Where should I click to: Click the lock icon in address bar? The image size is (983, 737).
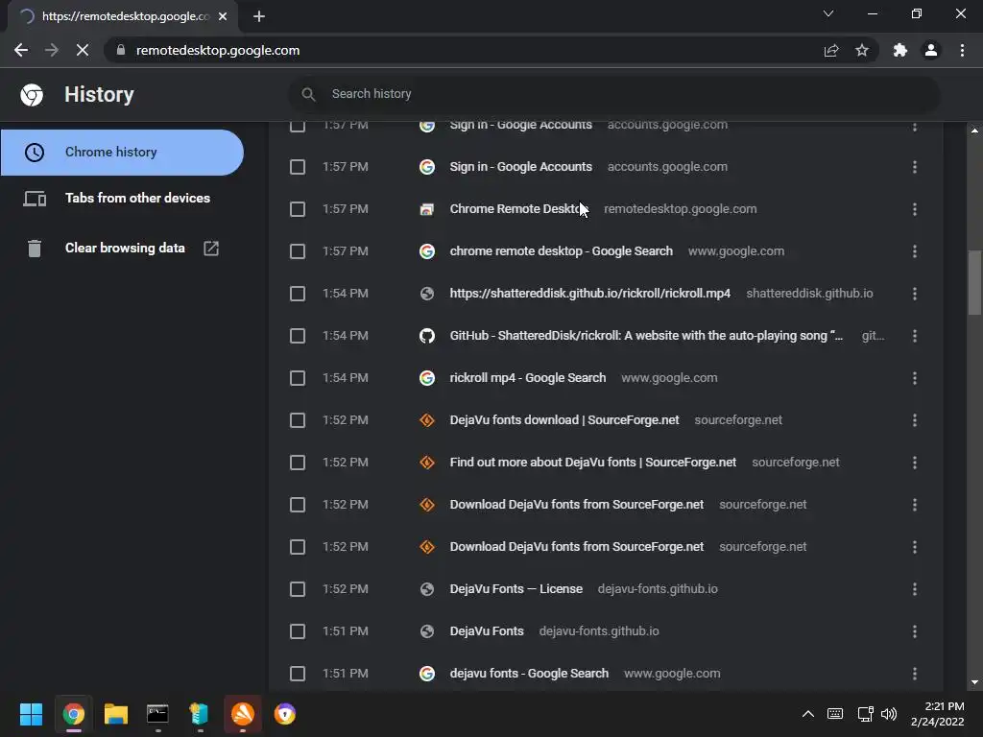[x=121, y=50]
